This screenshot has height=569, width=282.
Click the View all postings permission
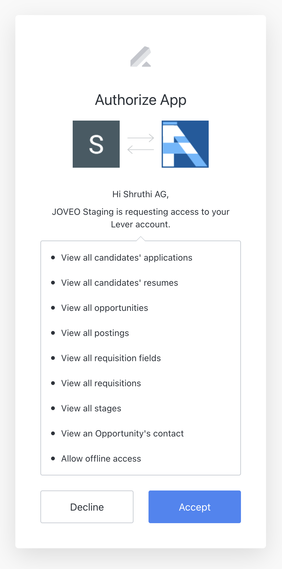tap(95, 333)
